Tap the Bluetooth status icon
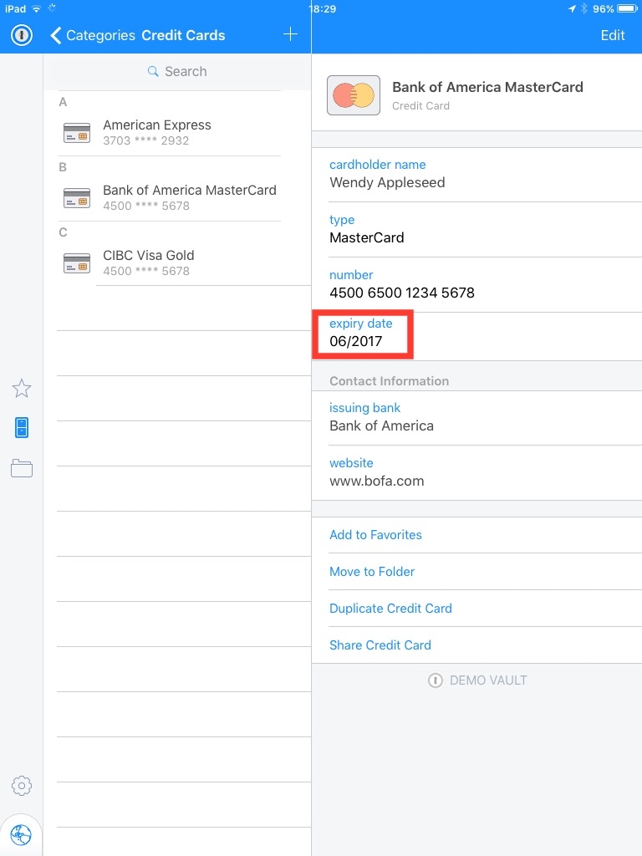Image resolution: width=642 pixels, height=856 pixels. click(583, 8)
